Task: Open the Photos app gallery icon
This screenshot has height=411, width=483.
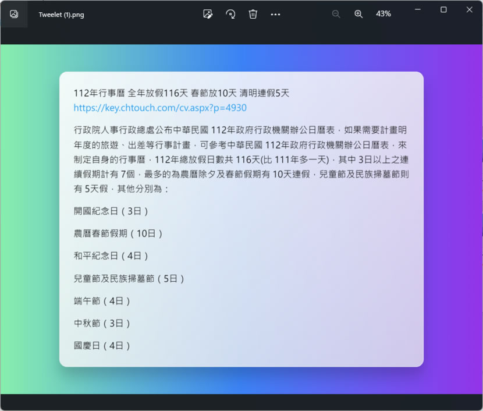Action: (14, 14)
